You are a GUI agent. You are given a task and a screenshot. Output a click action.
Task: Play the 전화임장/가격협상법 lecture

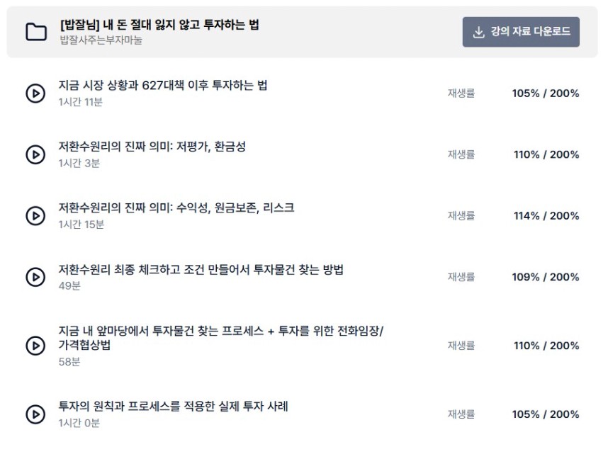[x=35, y=346]
